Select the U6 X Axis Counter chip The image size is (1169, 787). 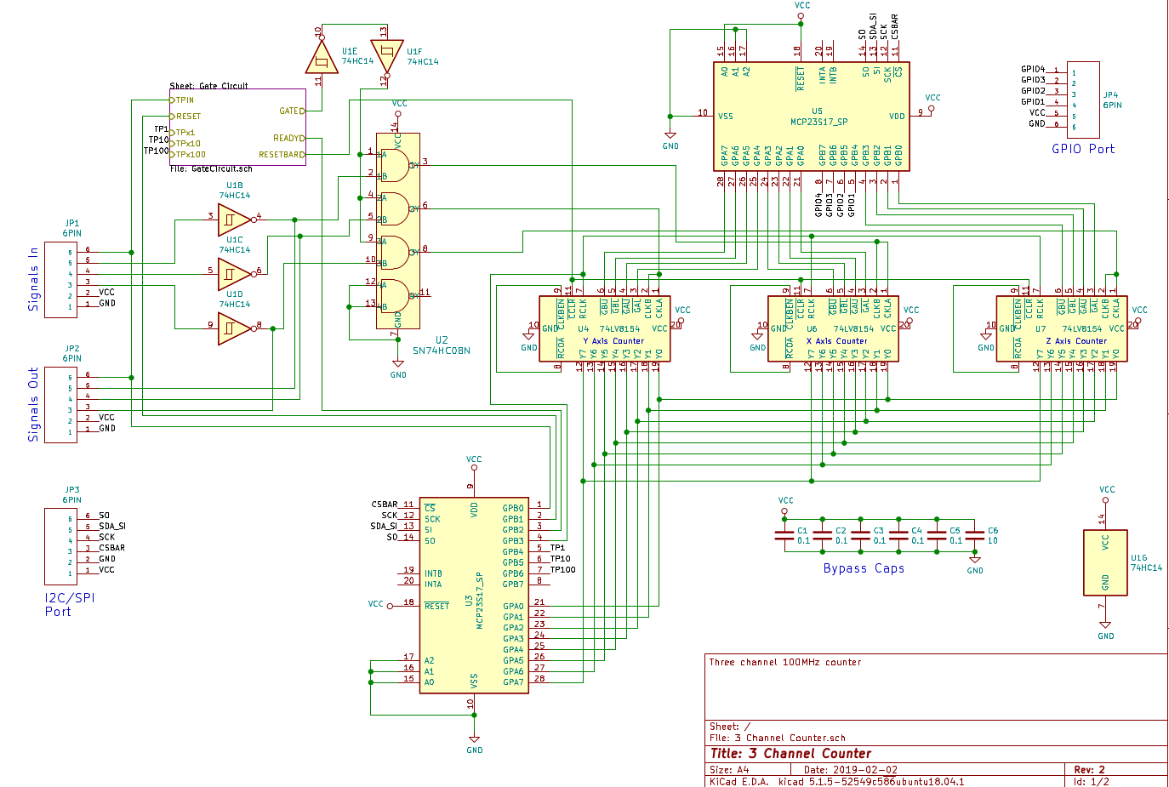tap(834, 328)
